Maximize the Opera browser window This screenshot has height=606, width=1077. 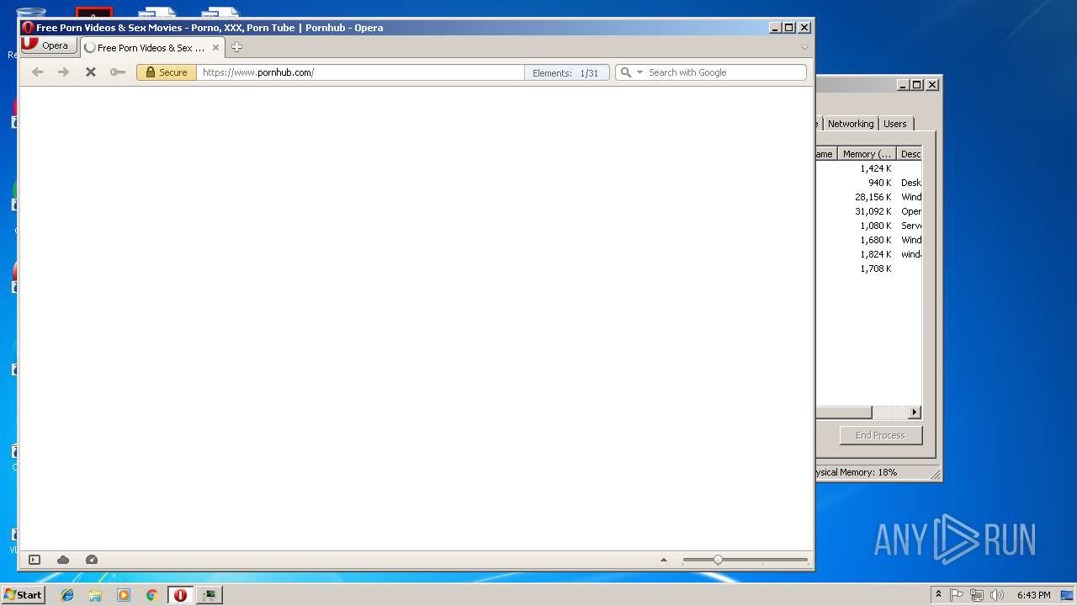789,28
